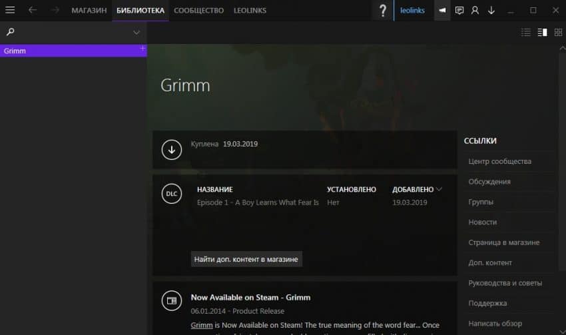
Task: Click the round DLC icon
Action: (171, 194)
